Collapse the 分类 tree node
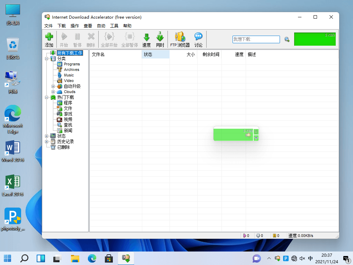The width and height of the screenshot is (353, 265). pos(46,58)
